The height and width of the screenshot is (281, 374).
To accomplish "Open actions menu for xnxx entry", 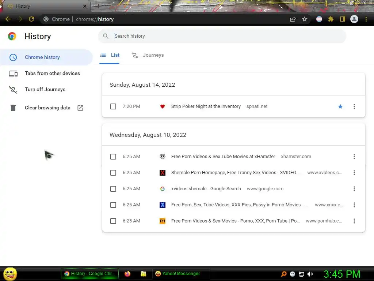I will click(354, 205).
